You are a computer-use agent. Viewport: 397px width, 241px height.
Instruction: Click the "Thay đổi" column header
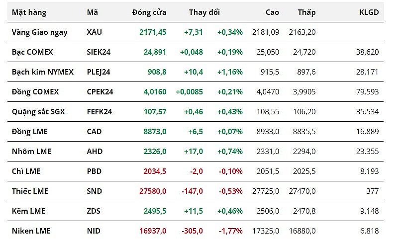[204, 12]
